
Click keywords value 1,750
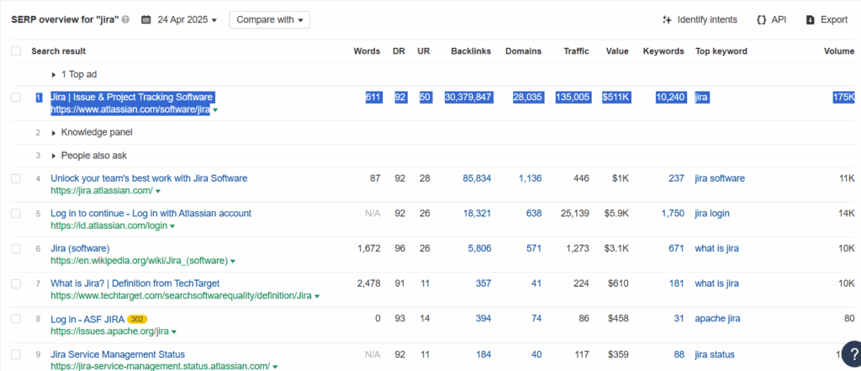click(x=673, y=213)
